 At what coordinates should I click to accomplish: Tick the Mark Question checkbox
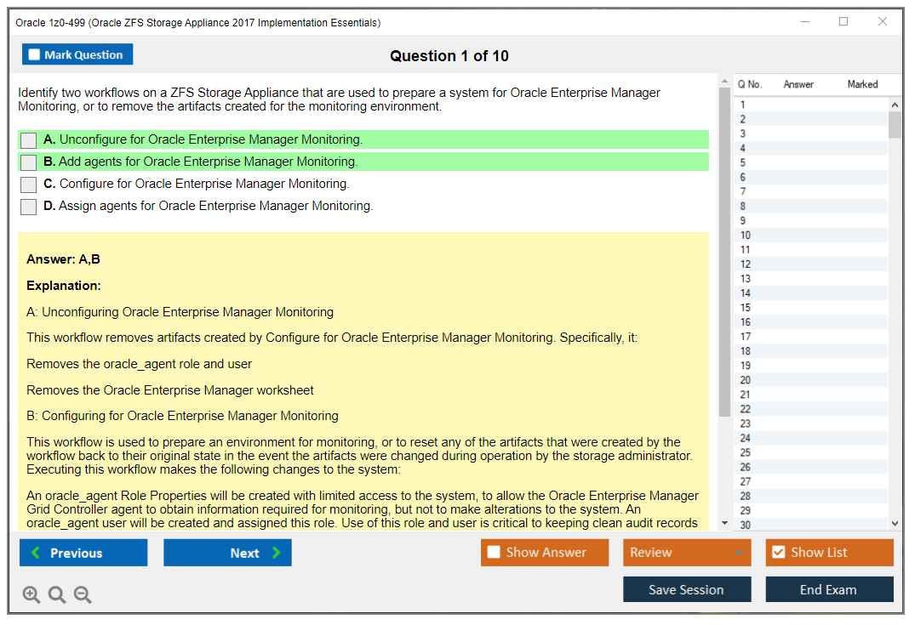coord(34,54)
